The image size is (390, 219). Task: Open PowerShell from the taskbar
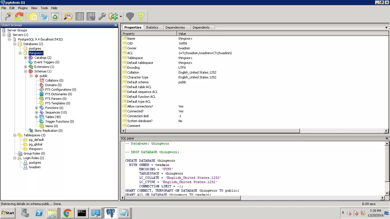[x=39, y=213]
